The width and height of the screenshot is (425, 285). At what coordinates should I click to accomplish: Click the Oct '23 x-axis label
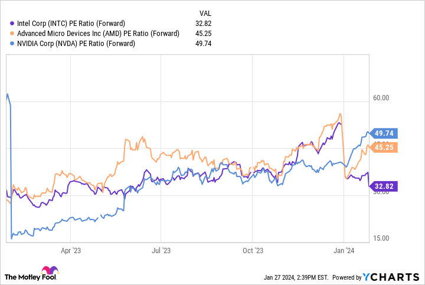[x=253, y=250]
